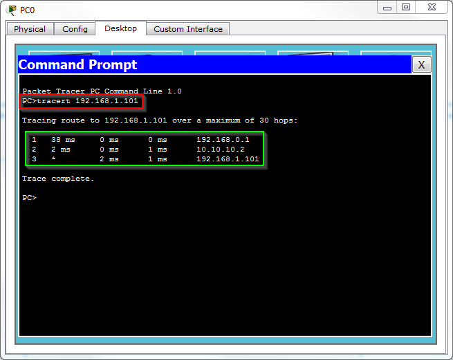Select hop 3 address 192.168.1.101
The height and width of the screenshot is (360, 453).
[228, 159]
